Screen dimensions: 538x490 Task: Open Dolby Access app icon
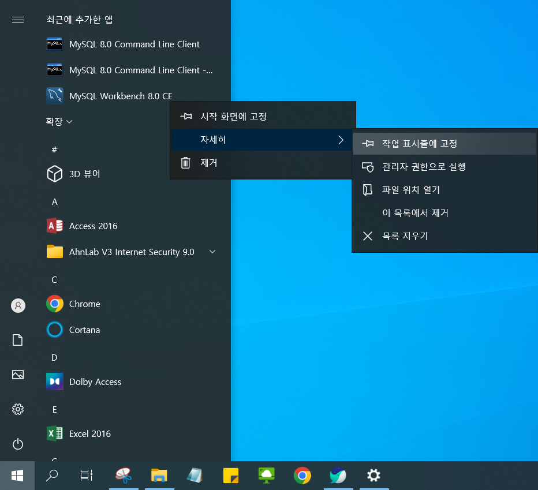tap(55, 381)
